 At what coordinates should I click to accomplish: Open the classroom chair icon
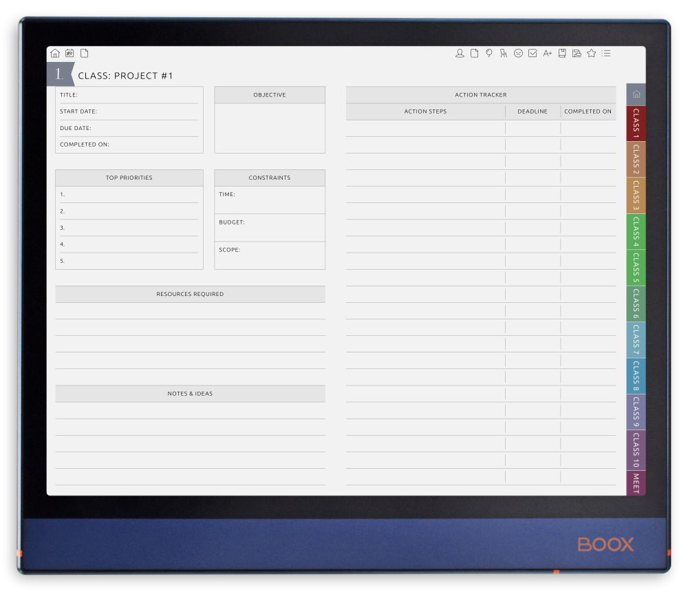pyautogui.click(x=503, y=53)
